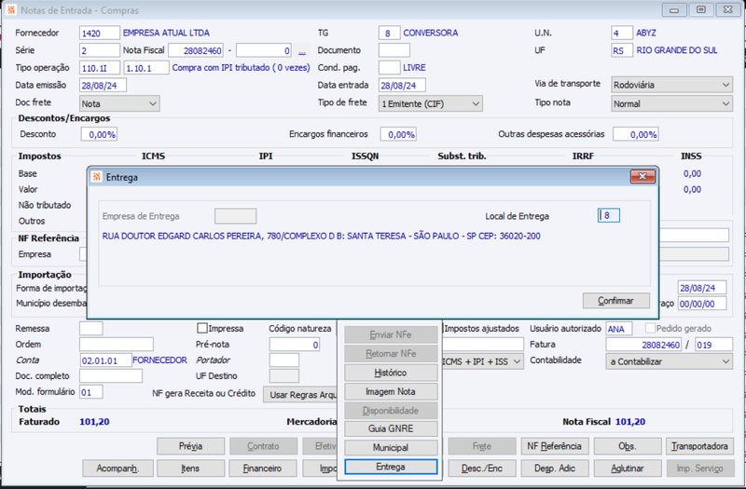The height and width of the screenshot is (489, 746).
Task: Select Entrega in the popup menu
Action: click(x=391, y=467)
